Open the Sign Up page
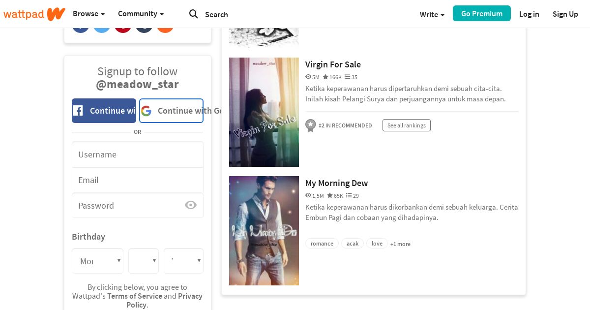The width and height of the screenshot is (590, 310). pyautogui.click(x=565, y=14)
